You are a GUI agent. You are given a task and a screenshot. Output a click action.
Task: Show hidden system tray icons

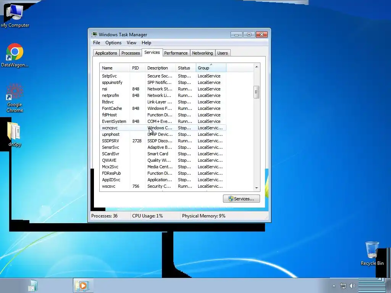pos(334,286)
